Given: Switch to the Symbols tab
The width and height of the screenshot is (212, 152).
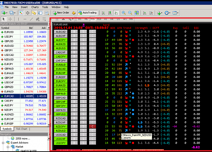Looking at the screenshot, I should click(x=7, y=129).
